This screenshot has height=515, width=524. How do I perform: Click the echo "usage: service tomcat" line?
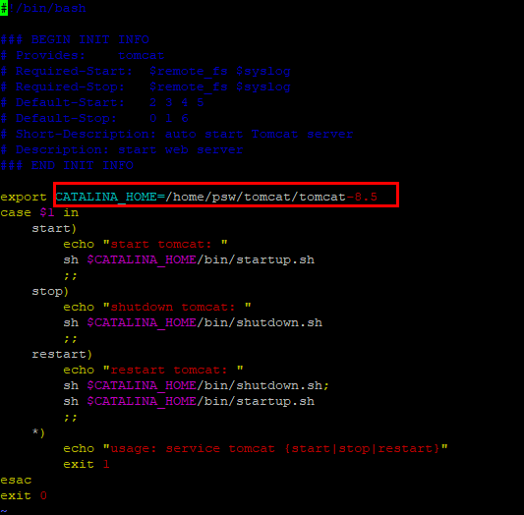coord(256,448)
